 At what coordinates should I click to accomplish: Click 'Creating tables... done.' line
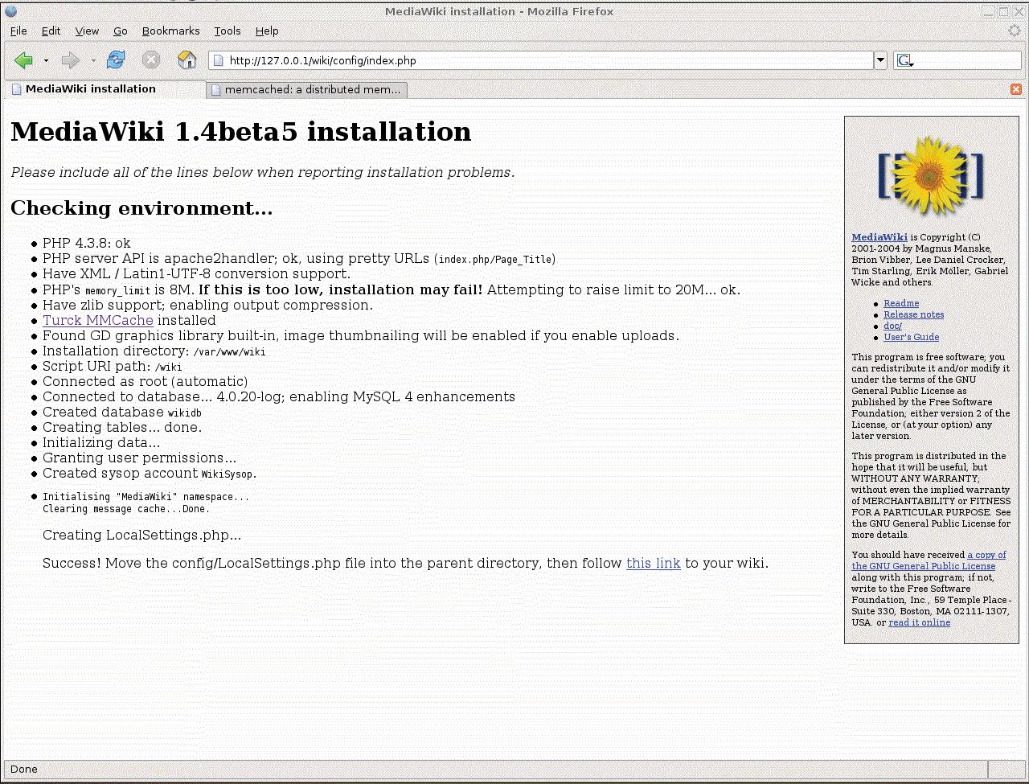[122, 427]
